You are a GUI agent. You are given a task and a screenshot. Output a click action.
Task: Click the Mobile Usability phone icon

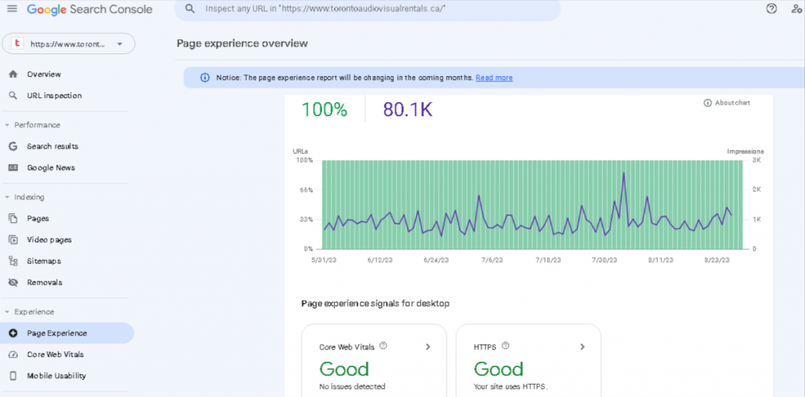click(x=13, y=376)
